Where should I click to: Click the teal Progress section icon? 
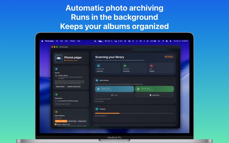pos(97,109)
